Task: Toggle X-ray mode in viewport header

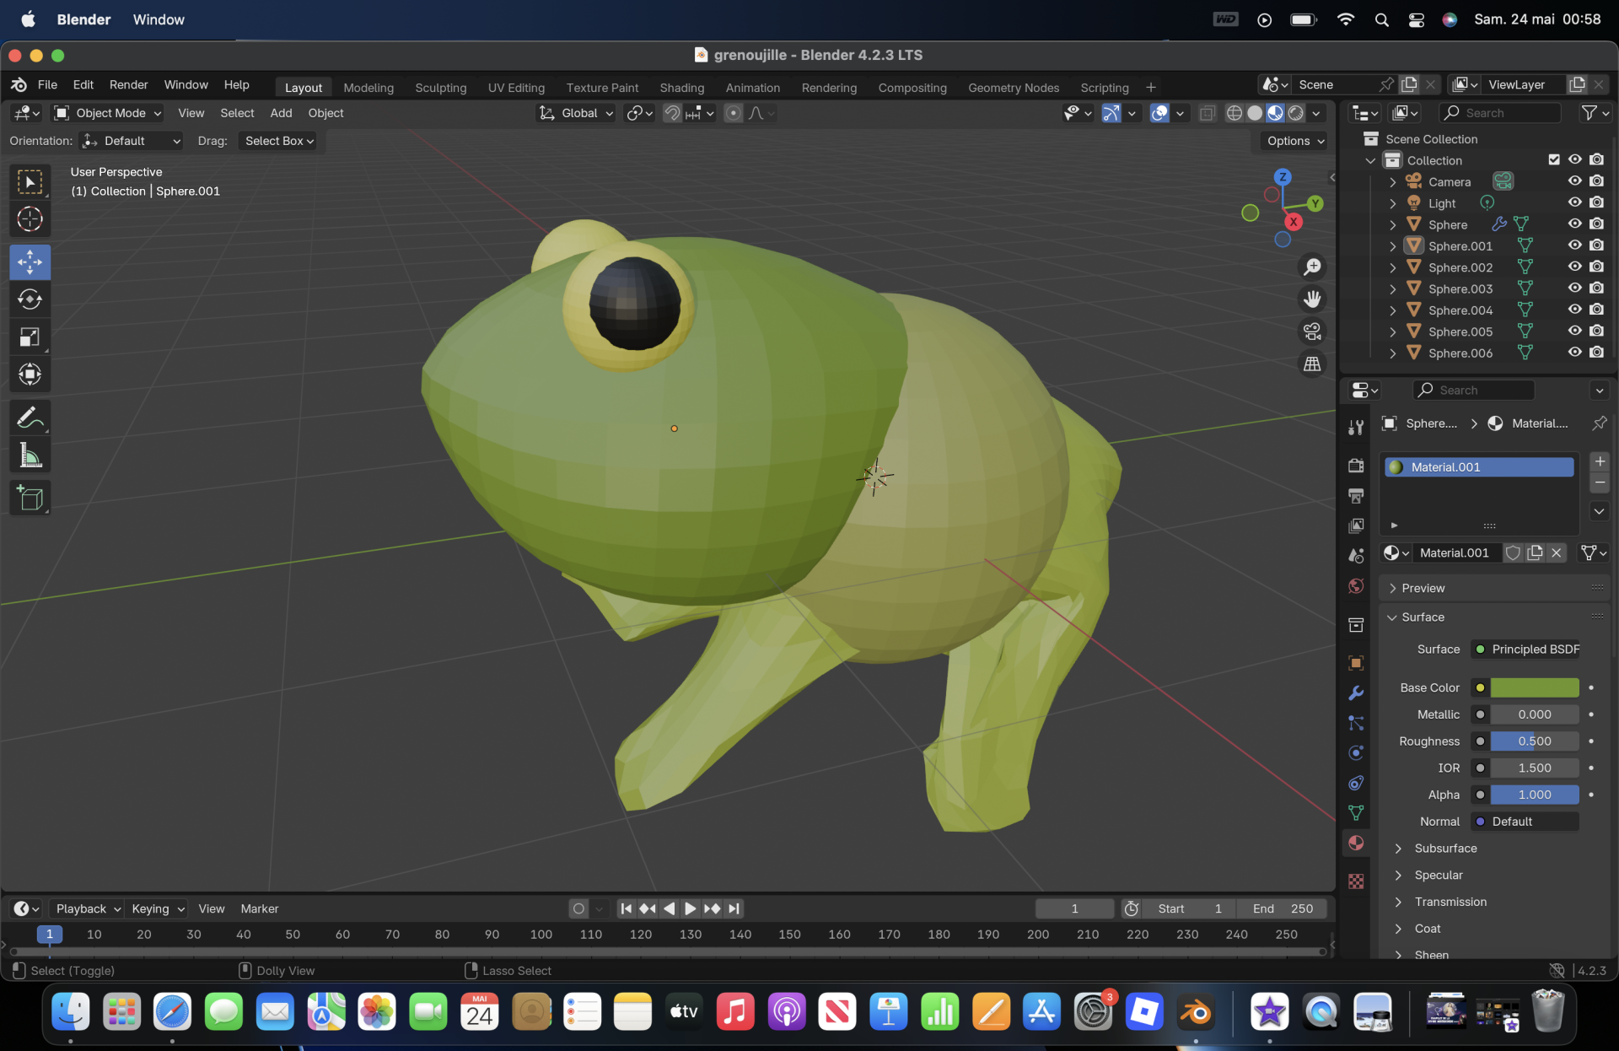Action: click(x=1208, y=113)
